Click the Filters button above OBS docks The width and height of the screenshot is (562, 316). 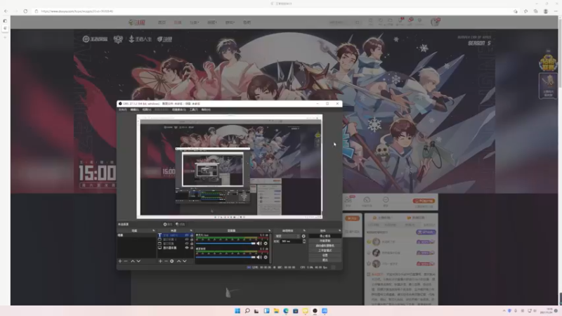tap(181, 224)
